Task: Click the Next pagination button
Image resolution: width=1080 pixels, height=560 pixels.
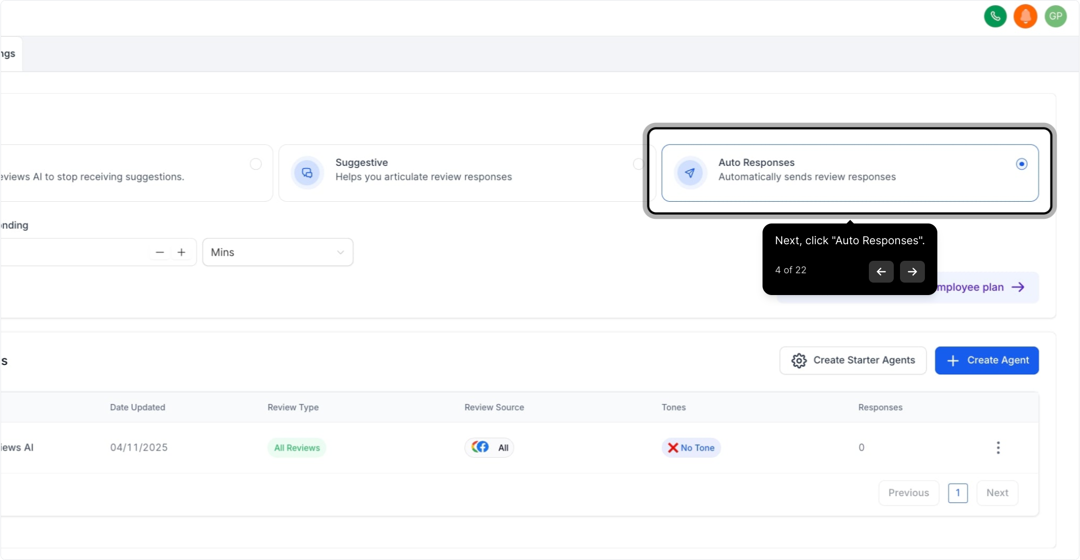Action: pyautogui.click(x=997, y=493)
